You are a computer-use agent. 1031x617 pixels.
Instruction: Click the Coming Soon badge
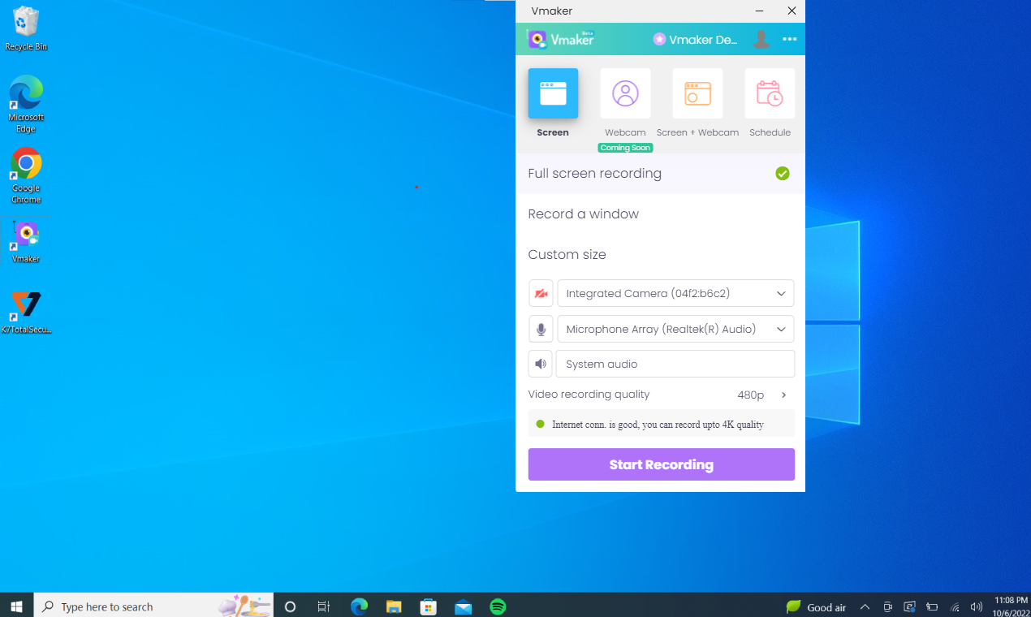click(x=625, y=148)
